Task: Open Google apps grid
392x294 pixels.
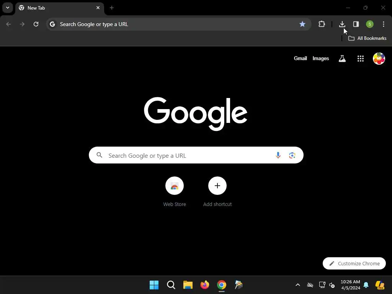Action: tap(361, 59)
